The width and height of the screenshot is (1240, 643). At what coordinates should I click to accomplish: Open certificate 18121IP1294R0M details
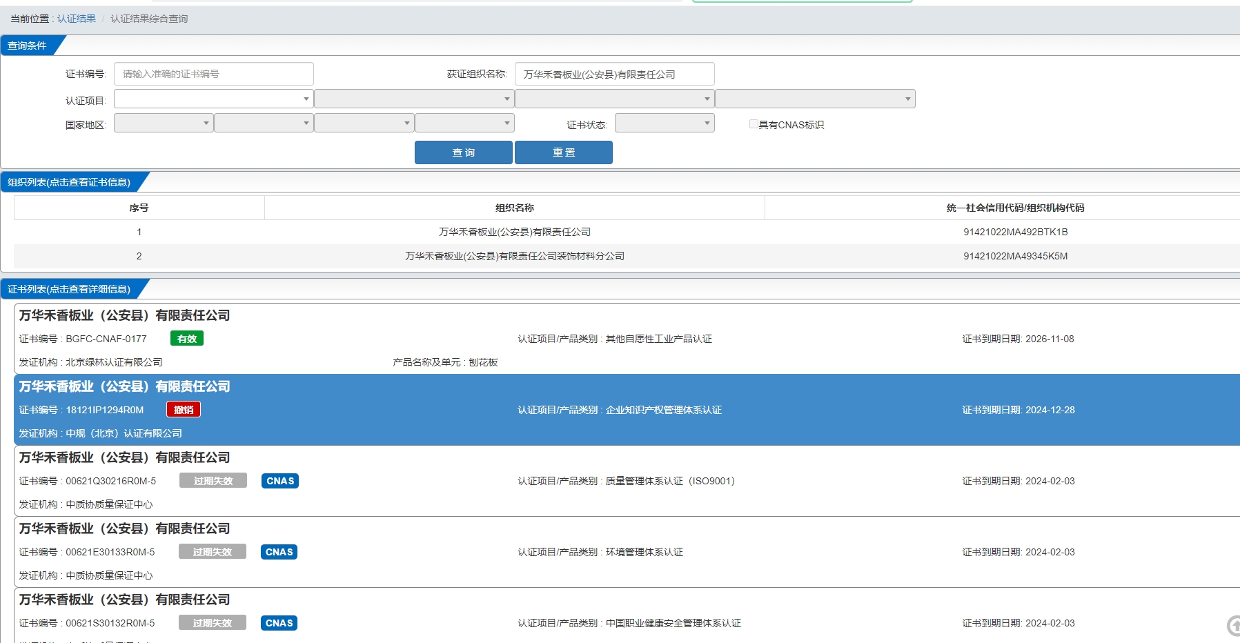pyautogui.click(x=627, y=410)
